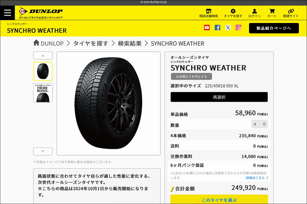Click 再選択 reselect size button
Image resolution: width=307 pixels, height=204 pixels.
click(219, 97)
